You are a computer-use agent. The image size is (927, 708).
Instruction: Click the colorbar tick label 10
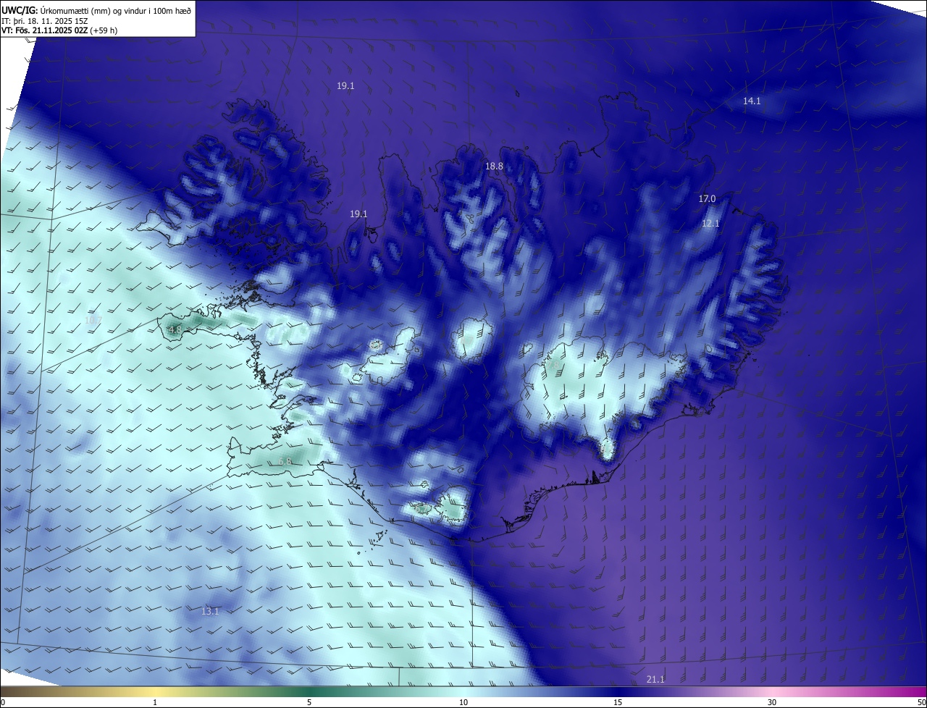tap(463, 702)
